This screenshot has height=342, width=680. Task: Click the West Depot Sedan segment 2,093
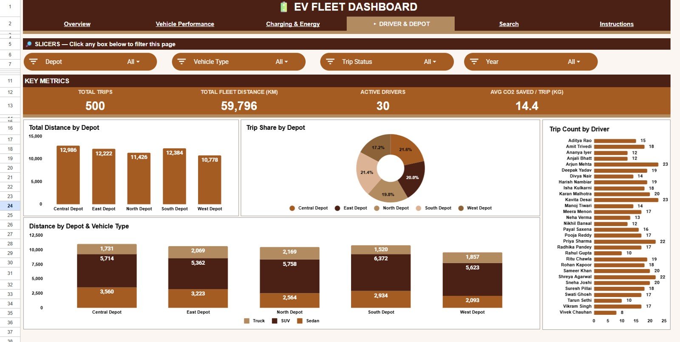472,302
